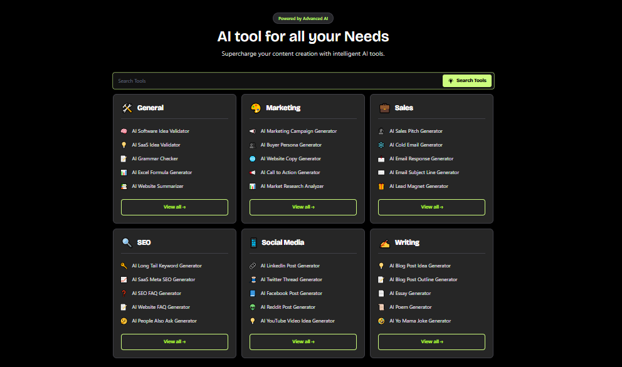Click the lightbulb icon beside AI Blog Post Idea Generator
This screenshot has height=367, width=622.
click(381, 266)
